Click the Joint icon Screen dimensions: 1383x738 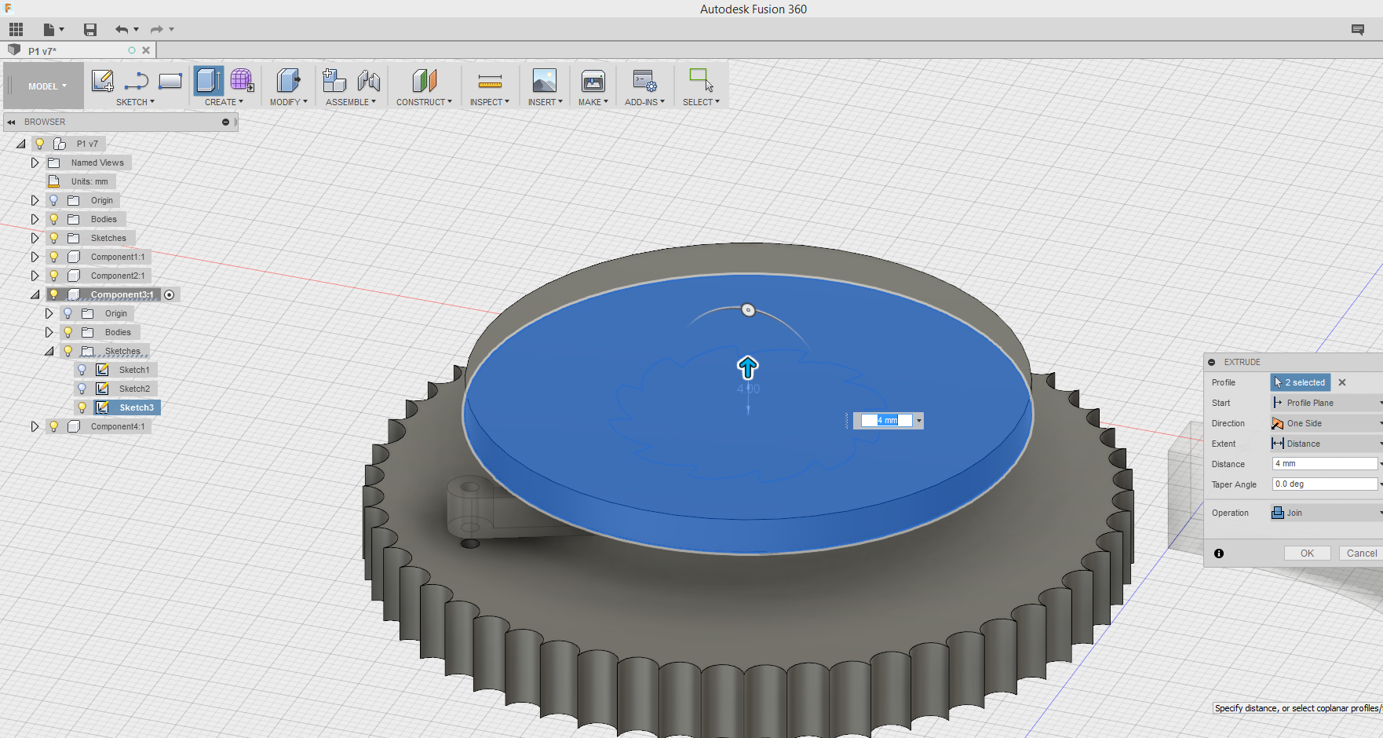pos(368,81)
